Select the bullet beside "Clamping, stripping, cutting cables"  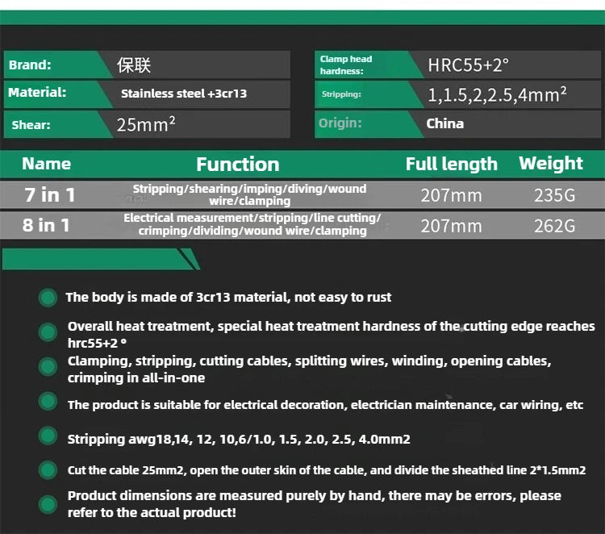(x=48, y=366)
